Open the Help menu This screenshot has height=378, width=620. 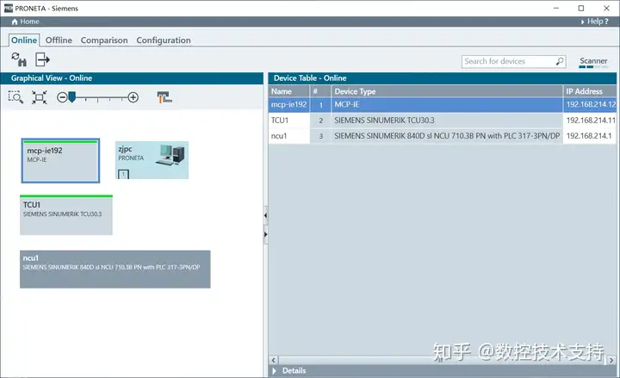595,22
